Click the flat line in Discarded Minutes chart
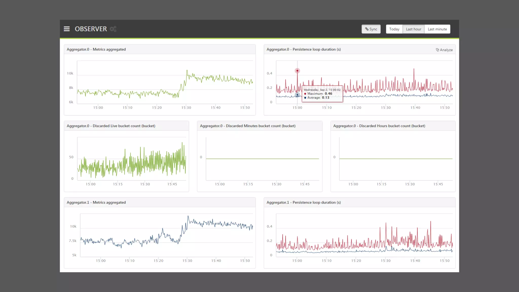This screenshot has width=519, height=292. click(x=262, y=159)
